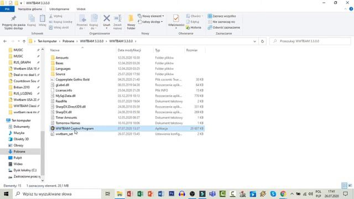Open Excel from the taskbar
Screen dimensions: 354x199
tap(140, 194)
